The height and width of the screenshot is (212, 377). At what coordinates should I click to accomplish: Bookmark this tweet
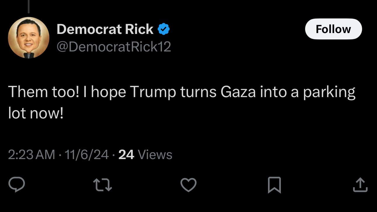[274, 185]
